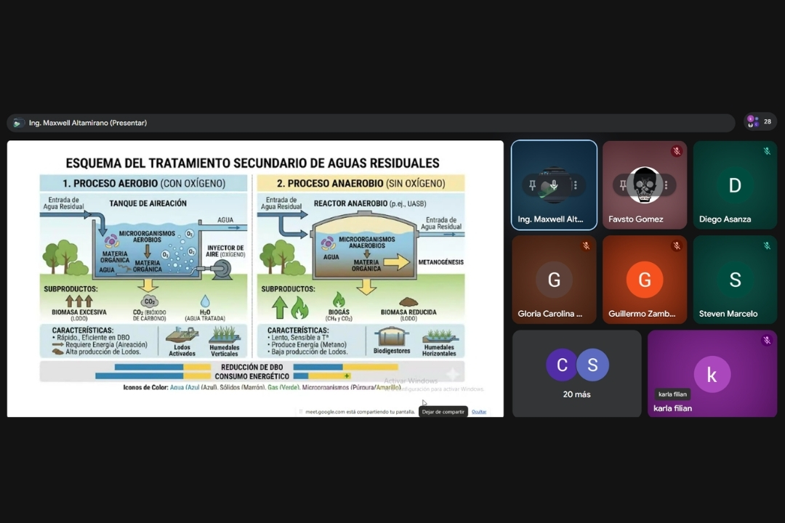Click Dejar de compartir button
785x523 pixels.
(x=443, y=411)
